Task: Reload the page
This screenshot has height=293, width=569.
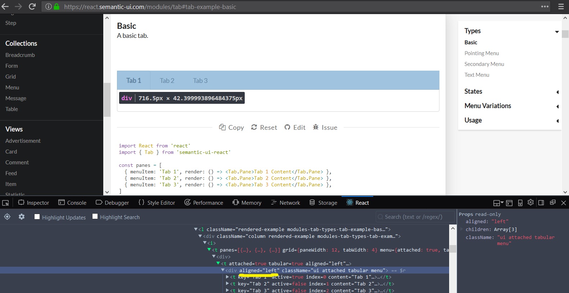Action: 32,6
